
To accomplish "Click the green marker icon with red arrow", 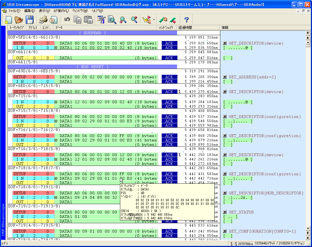I will tap(173, 20).
